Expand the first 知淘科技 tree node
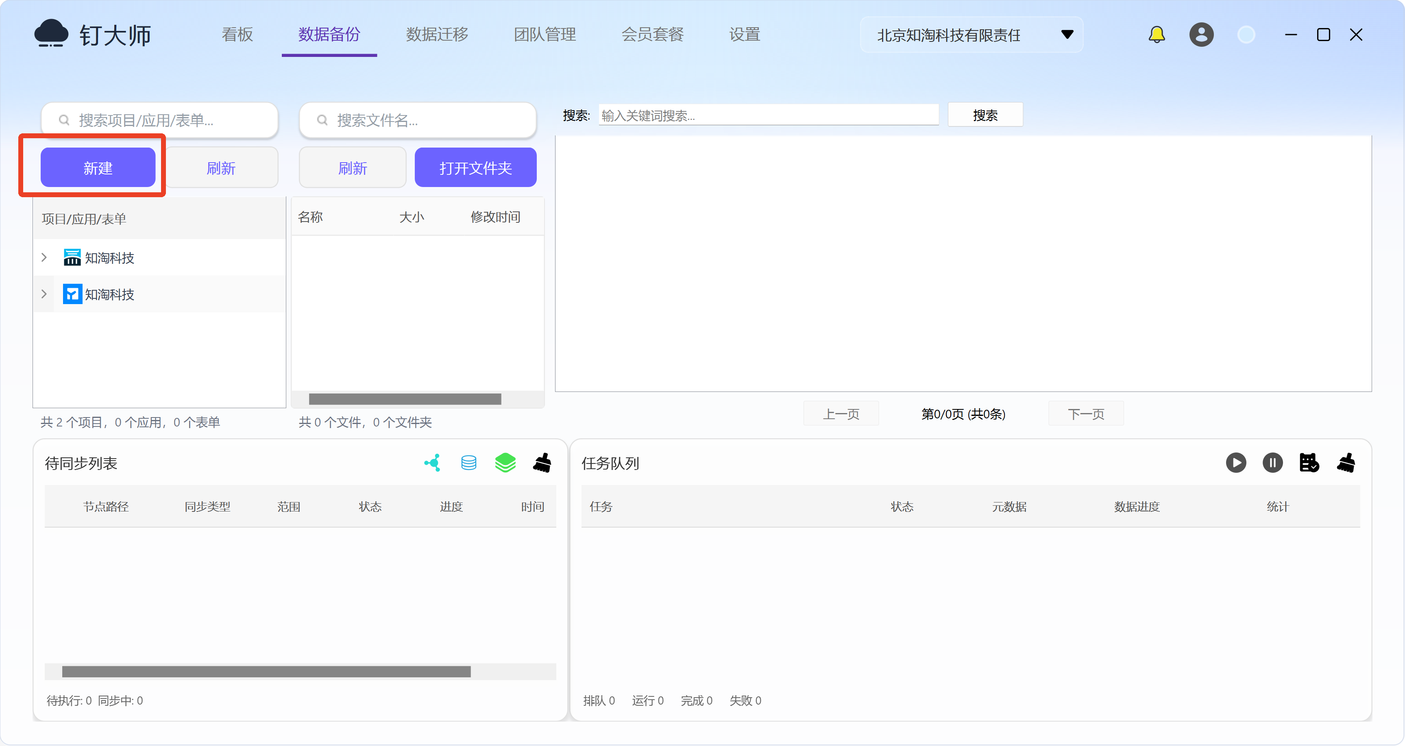The image size is (1405, 746). pyautogui.click(x=44, y=257)
